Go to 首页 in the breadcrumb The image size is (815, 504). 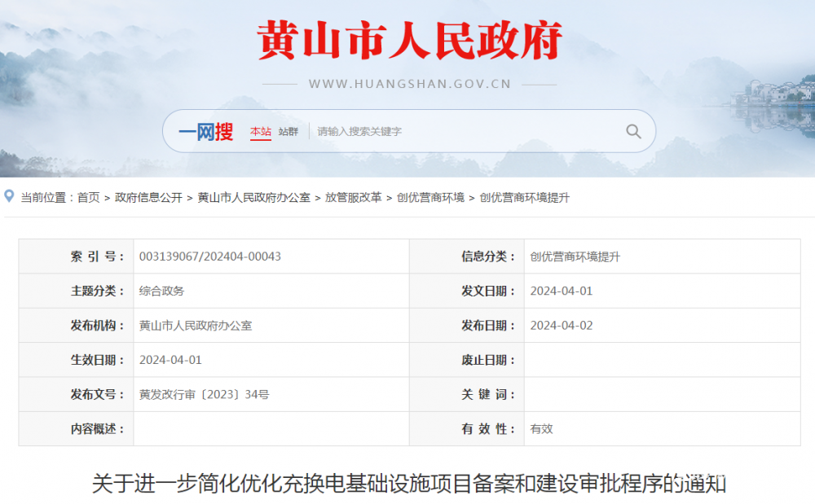click(89, 197)
